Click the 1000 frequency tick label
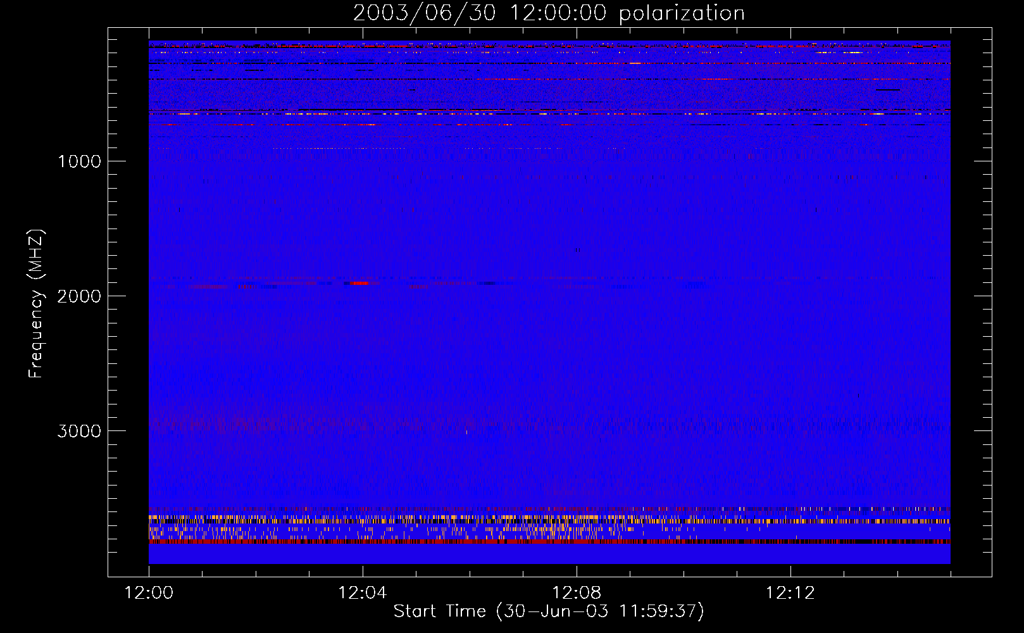Viewport: 1024px width, 633px height. pyautogui.click(x=79, y=161)
